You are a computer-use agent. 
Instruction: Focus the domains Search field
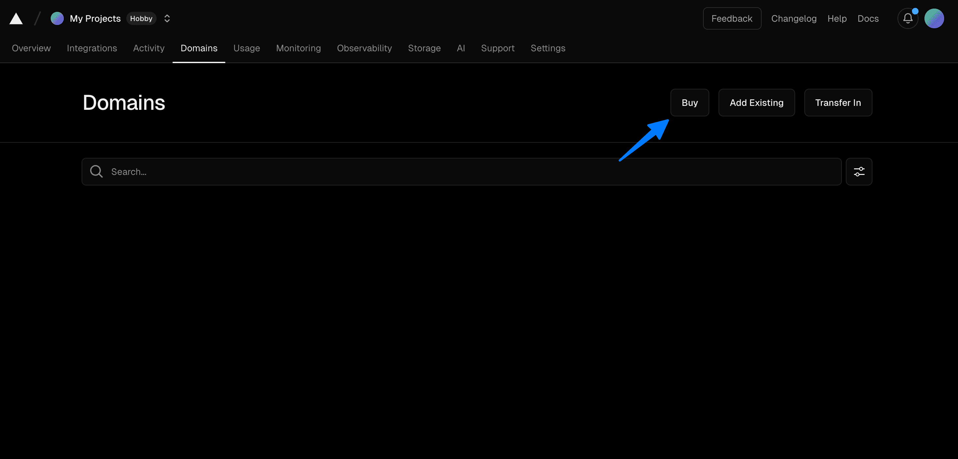(461, 172)
